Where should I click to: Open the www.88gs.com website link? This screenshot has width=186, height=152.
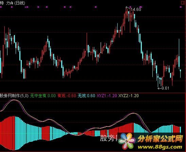pyautogui.click(x=160, y=147)
